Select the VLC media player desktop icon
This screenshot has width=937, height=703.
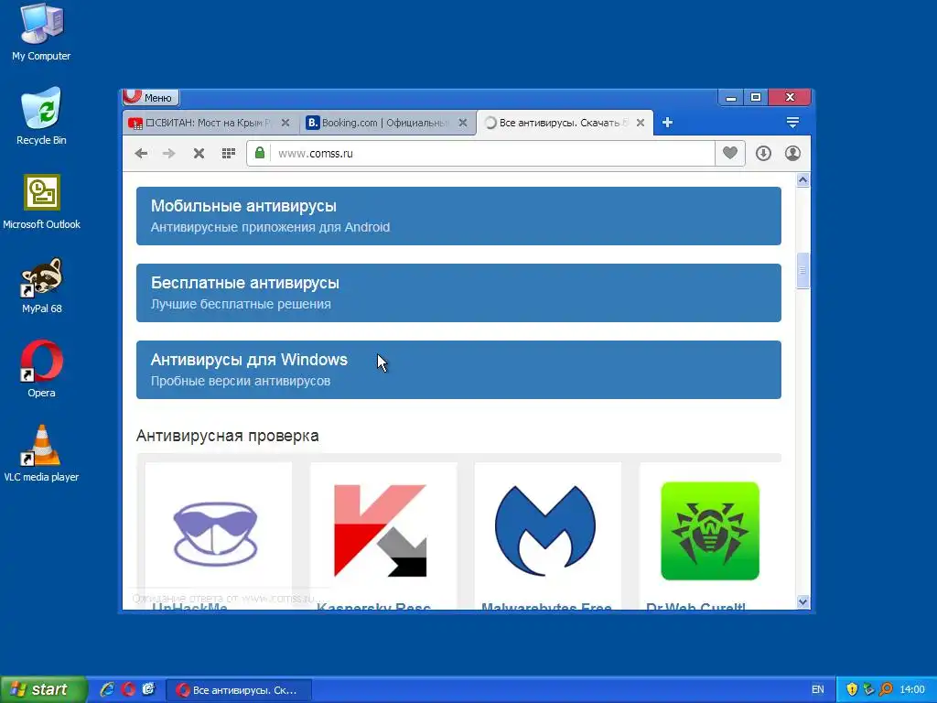point(41,453)
